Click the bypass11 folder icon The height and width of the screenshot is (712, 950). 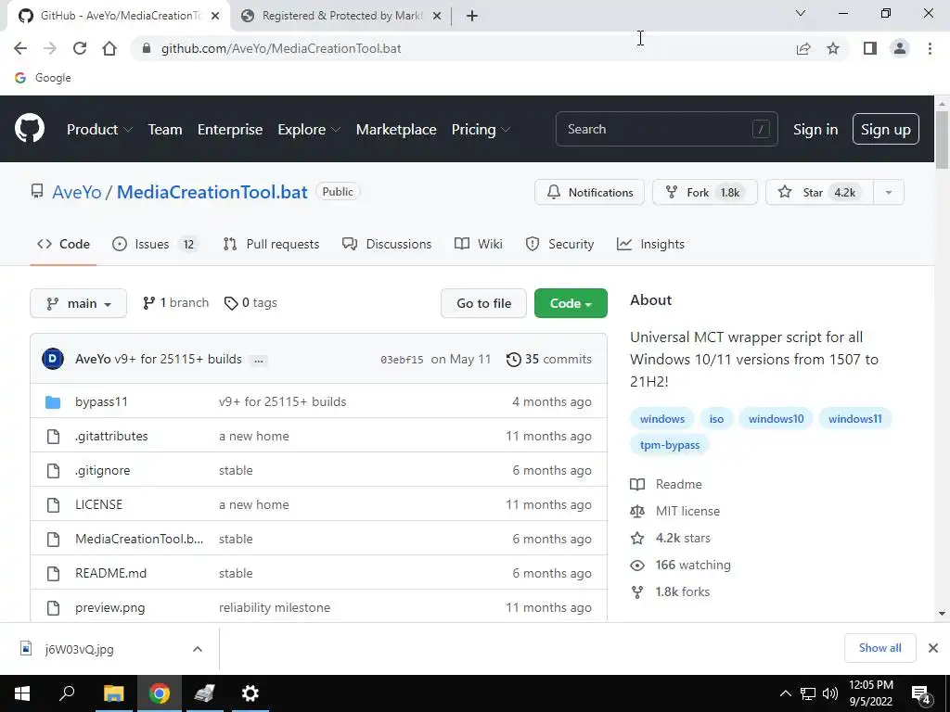click(53, 402)
